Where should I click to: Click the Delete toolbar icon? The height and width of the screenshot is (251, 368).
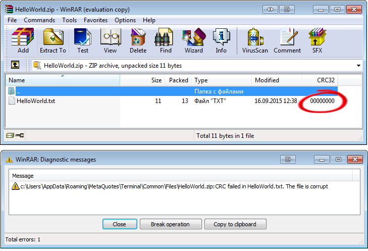[x=138, y=40]
